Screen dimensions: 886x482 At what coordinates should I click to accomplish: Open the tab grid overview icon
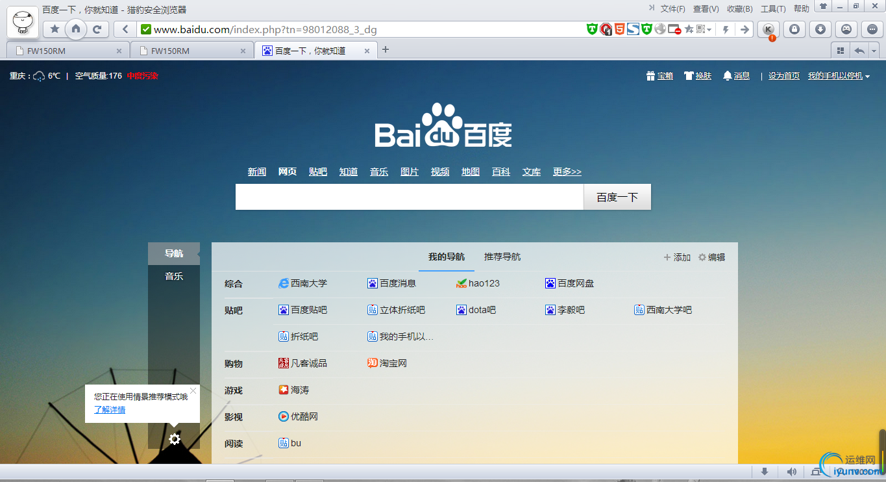click(x=841, y=50)
